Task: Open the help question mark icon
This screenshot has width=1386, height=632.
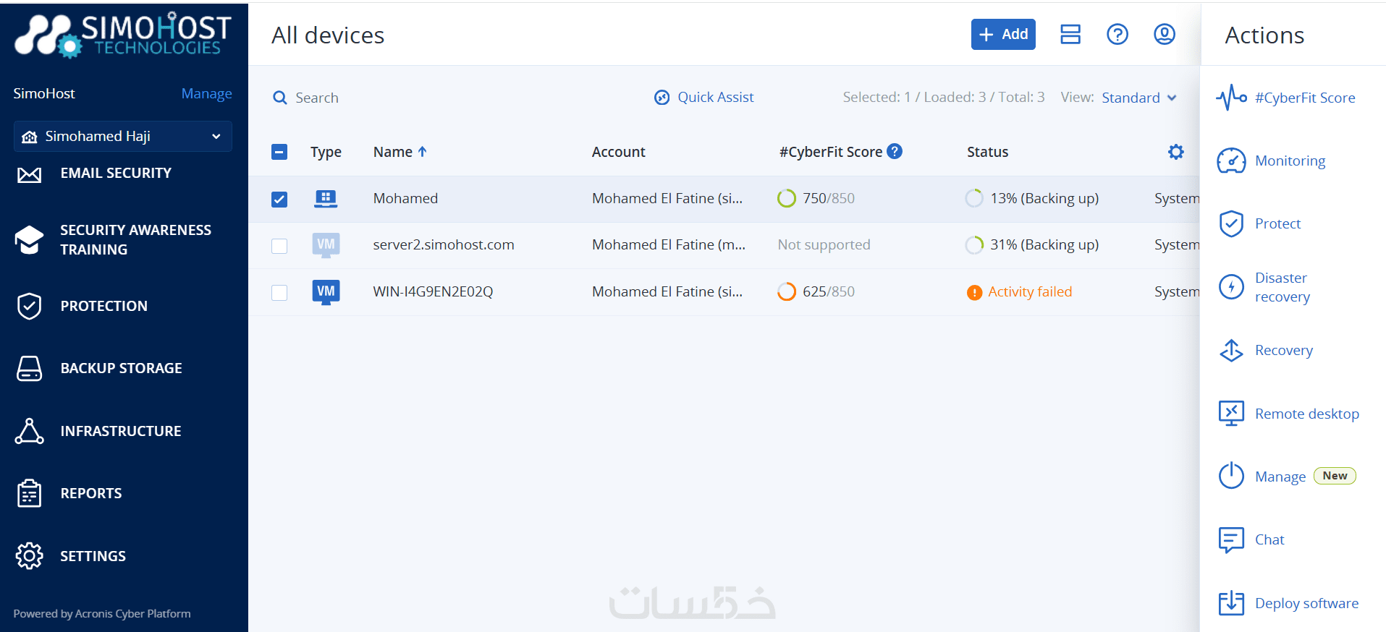Action: pyautogui.click(x=1117, y=34)
